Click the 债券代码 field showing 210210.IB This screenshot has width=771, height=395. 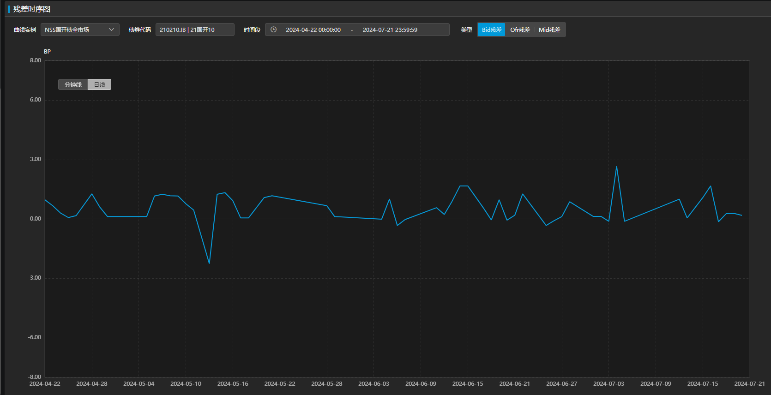tap(194, 30)
